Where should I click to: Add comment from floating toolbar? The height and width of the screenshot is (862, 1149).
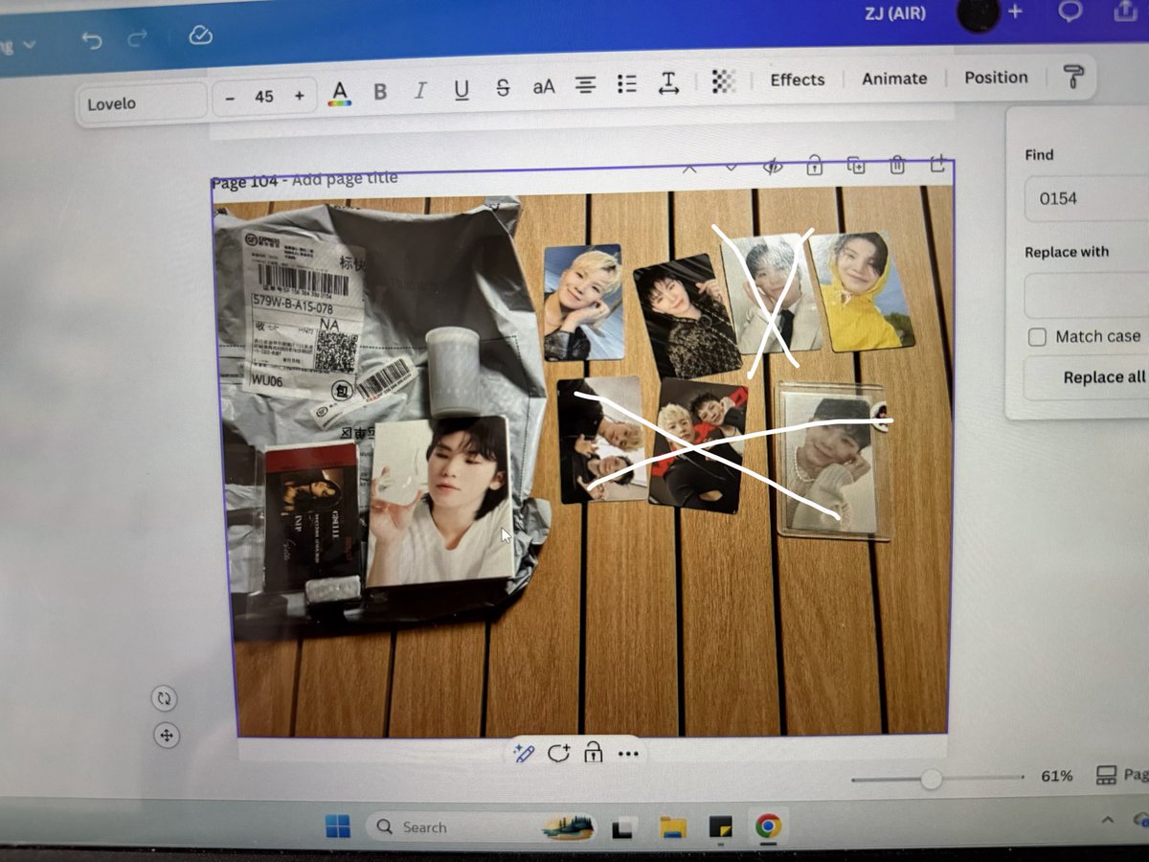click(x=558, y=752)
